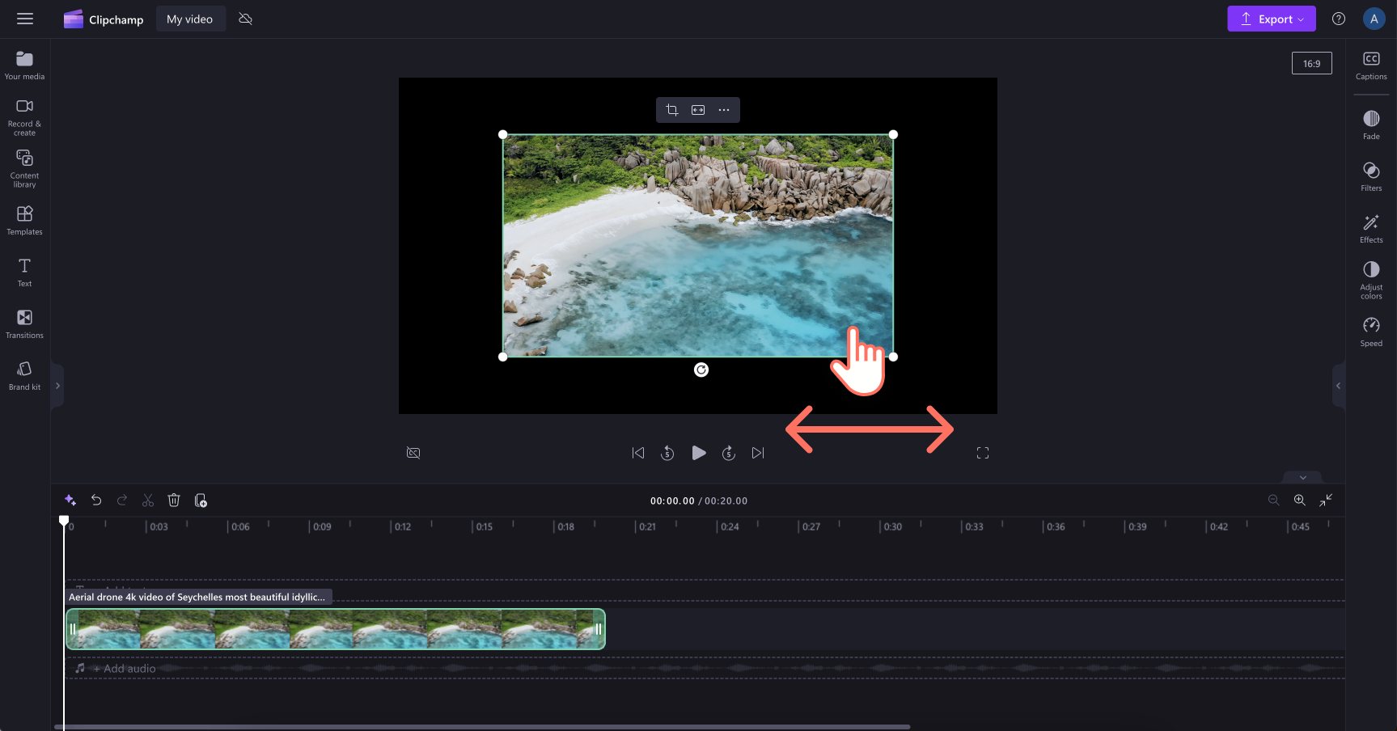Open the Export dropdown button
Image resolution: width=1397 pixels, height=731 pixels.
tap(1271, 19)
